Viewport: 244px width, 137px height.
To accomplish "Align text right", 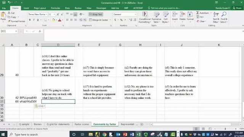I will click(75, 20).
